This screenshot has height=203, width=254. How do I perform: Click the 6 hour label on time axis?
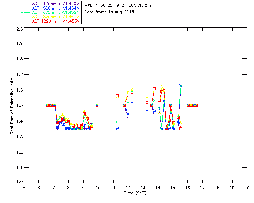(39, 188)
